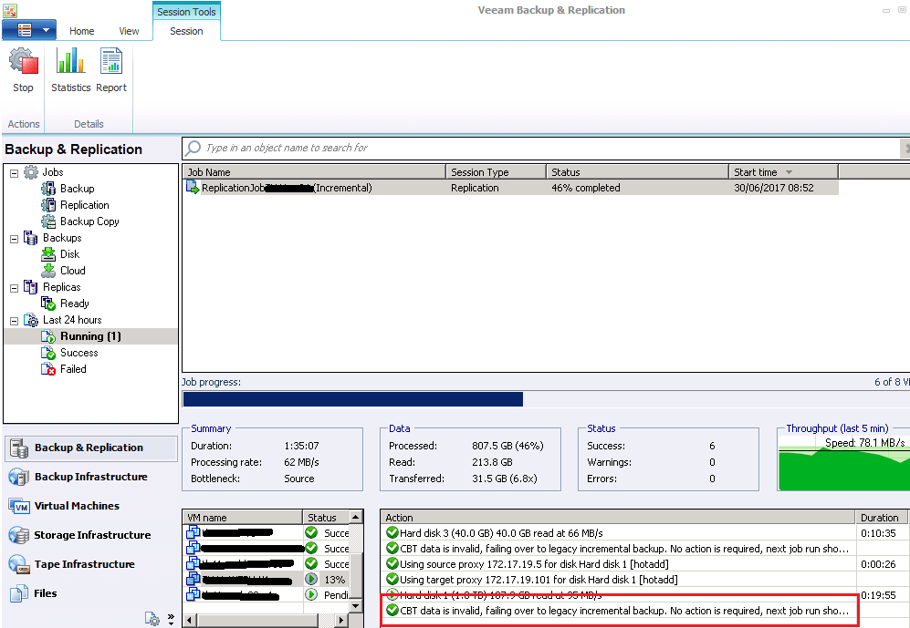Collapse the Last 24 hours node
910x628 pixels.
[x=14, y=320]
